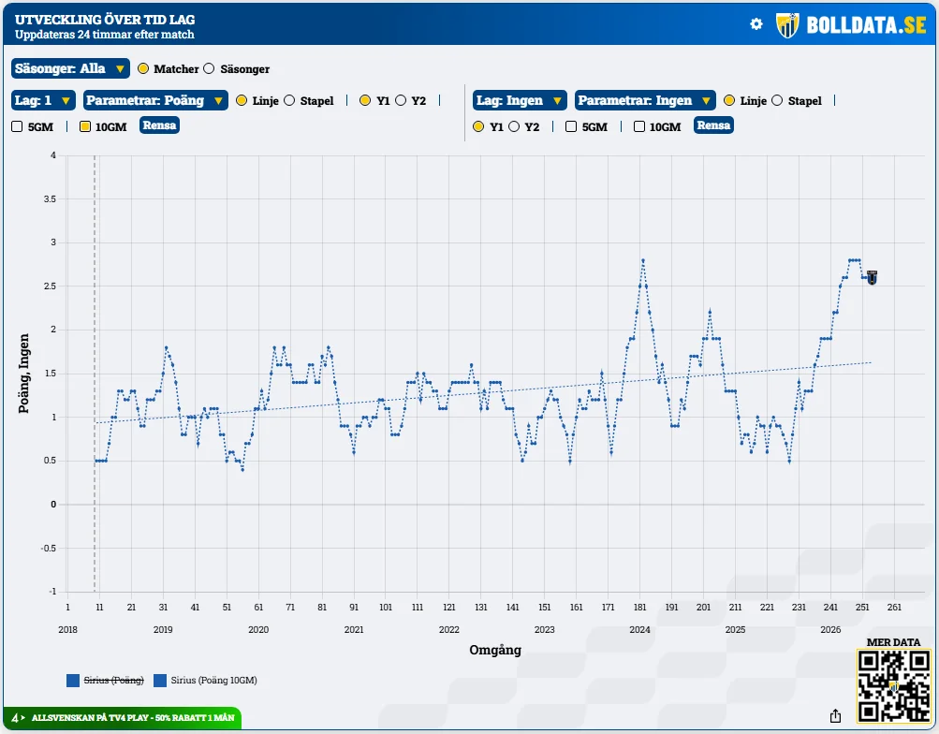
Task: Uncheck 10GM checkbox for first team
Action: tap(85, 127)
